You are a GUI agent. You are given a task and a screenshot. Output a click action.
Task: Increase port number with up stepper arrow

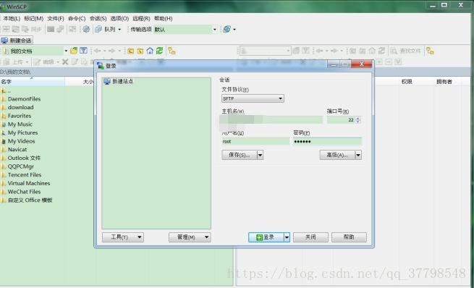pos(358,118)
